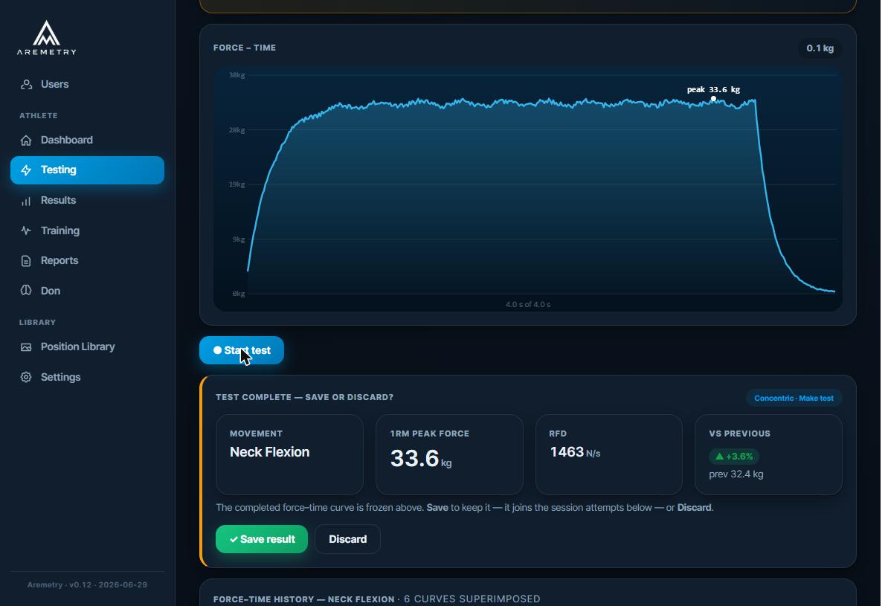This screenshot has height=606, width=888.
Task: Click the Test Complete — Save or Discard heading
Action: 305,398
